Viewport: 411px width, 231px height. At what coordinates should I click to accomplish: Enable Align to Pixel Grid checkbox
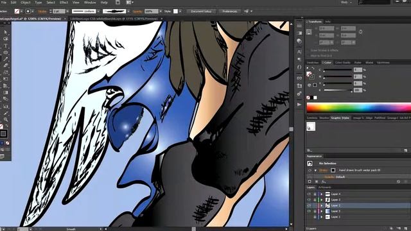coord(308,56)
